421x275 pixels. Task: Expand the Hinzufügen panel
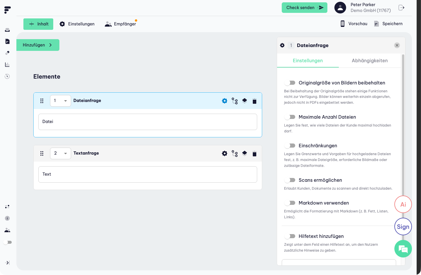point(38,45)
